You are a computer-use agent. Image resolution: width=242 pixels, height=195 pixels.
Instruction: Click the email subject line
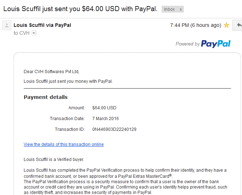(x=80, y=9)
